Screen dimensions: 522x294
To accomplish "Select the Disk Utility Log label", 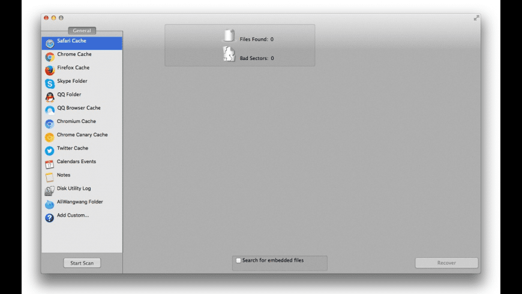I will pyautogui.click(x=74, y=188).
